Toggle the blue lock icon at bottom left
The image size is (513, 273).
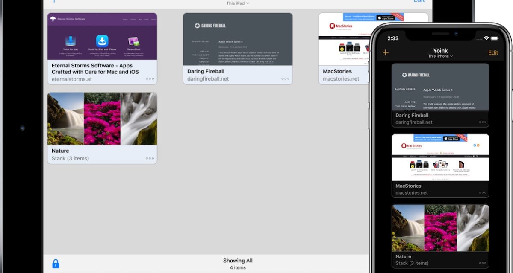pyautogui.click(x=56, y=264)
